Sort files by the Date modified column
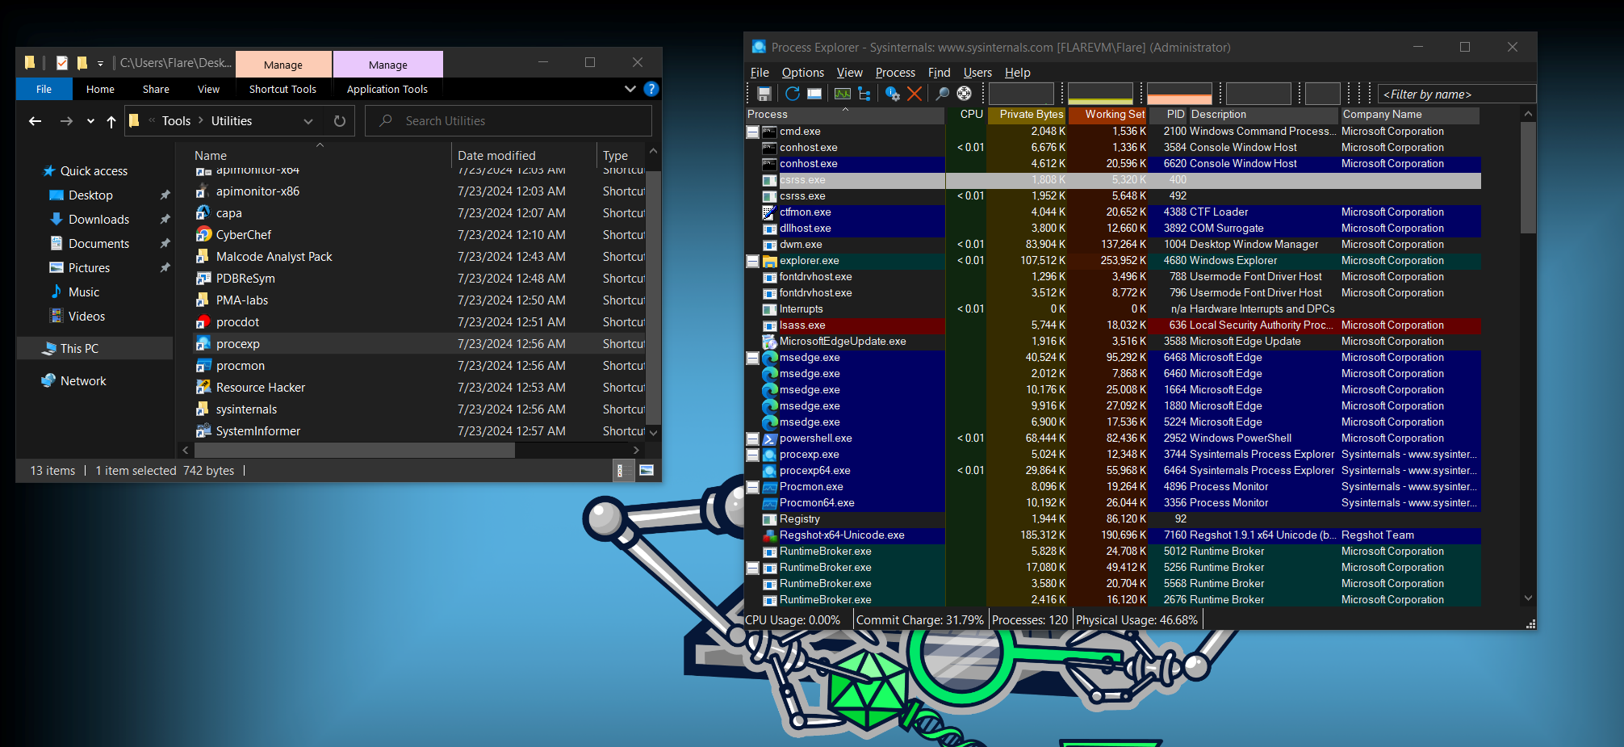Screen dimensions: 1624x747 tap(524, 156)
